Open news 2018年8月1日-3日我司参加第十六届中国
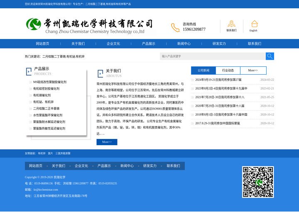Viewport: 299px width, 224px height. pyautogui.click(x=221, y=114)
